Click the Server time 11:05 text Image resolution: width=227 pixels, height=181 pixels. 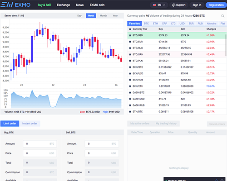(x=14, y=16)
